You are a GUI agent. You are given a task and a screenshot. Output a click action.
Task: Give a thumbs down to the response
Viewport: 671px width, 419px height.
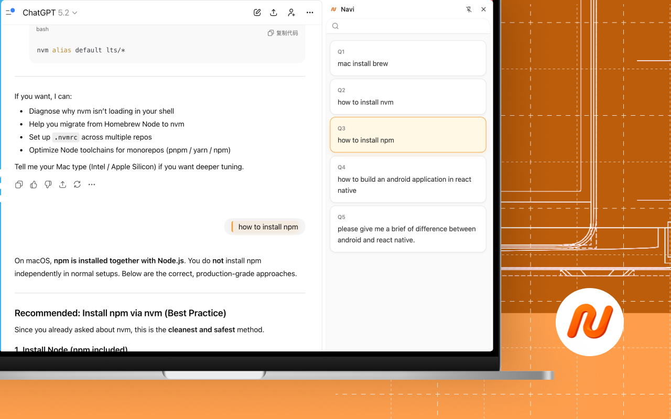click(x=48, y=184)
